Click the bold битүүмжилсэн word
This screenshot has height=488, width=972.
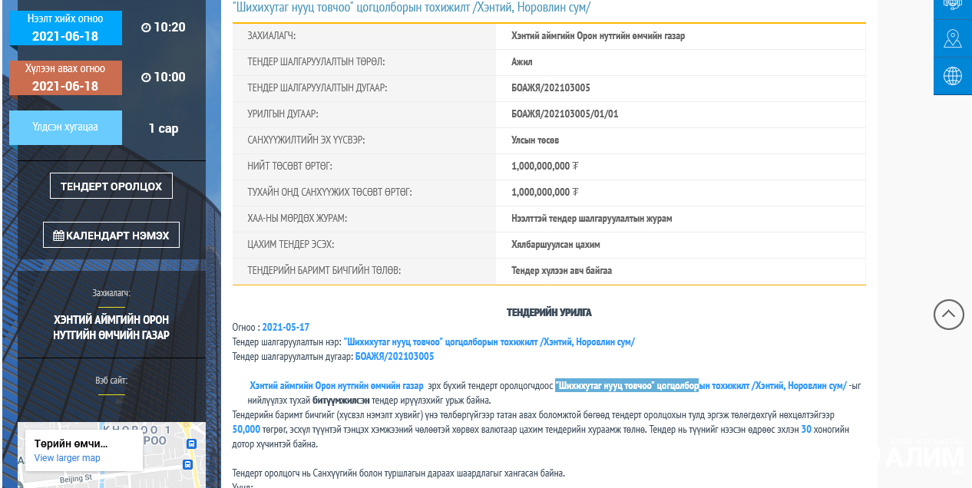click(341, 401)
